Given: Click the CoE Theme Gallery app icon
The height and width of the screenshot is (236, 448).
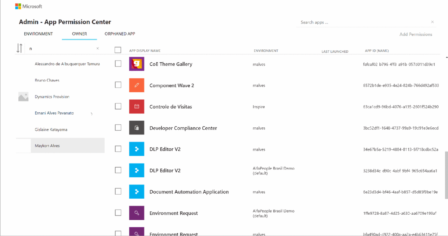Looking at the screenshot, I should point(136,64).
